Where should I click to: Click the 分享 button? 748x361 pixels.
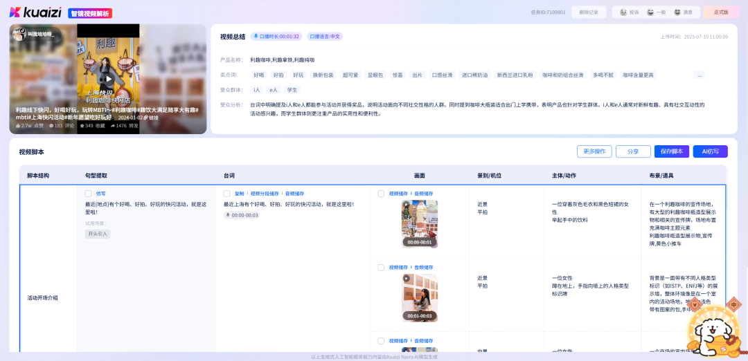[x=633, y=151]
